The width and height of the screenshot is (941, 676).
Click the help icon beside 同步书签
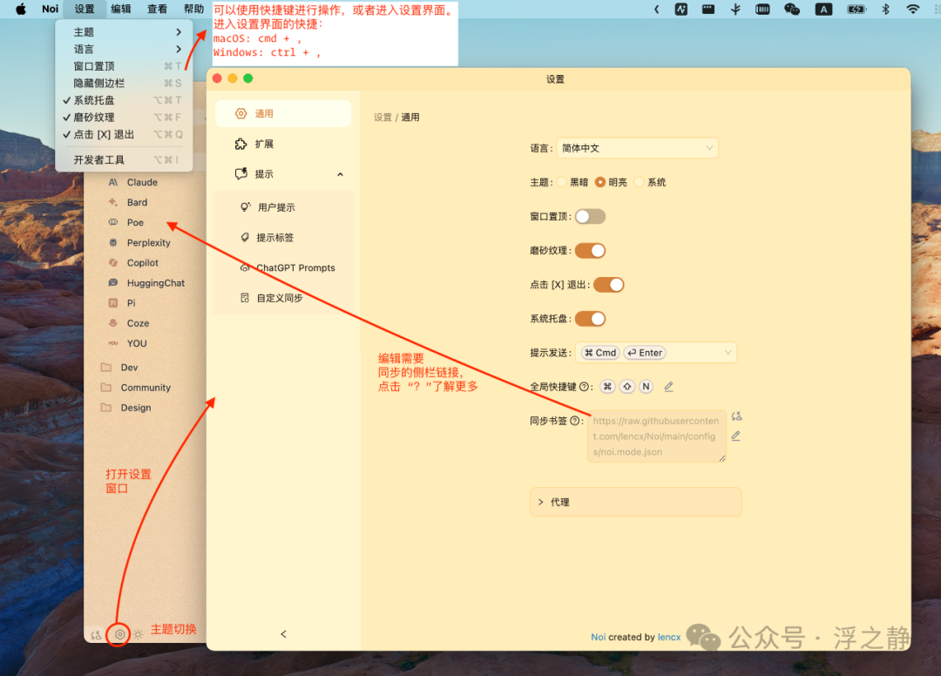pos(575,421)
